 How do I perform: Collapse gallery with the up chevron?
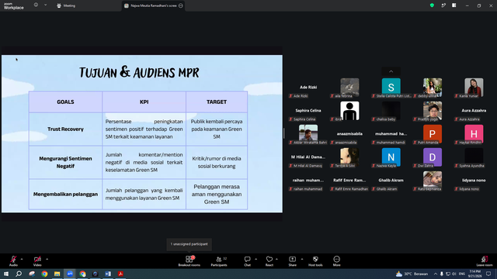391,71
